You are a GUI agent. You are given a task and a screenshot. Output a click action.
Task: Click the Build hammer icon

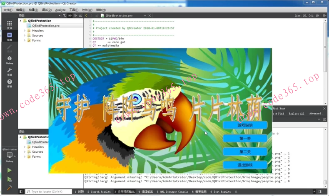click(x=9, y=188)
